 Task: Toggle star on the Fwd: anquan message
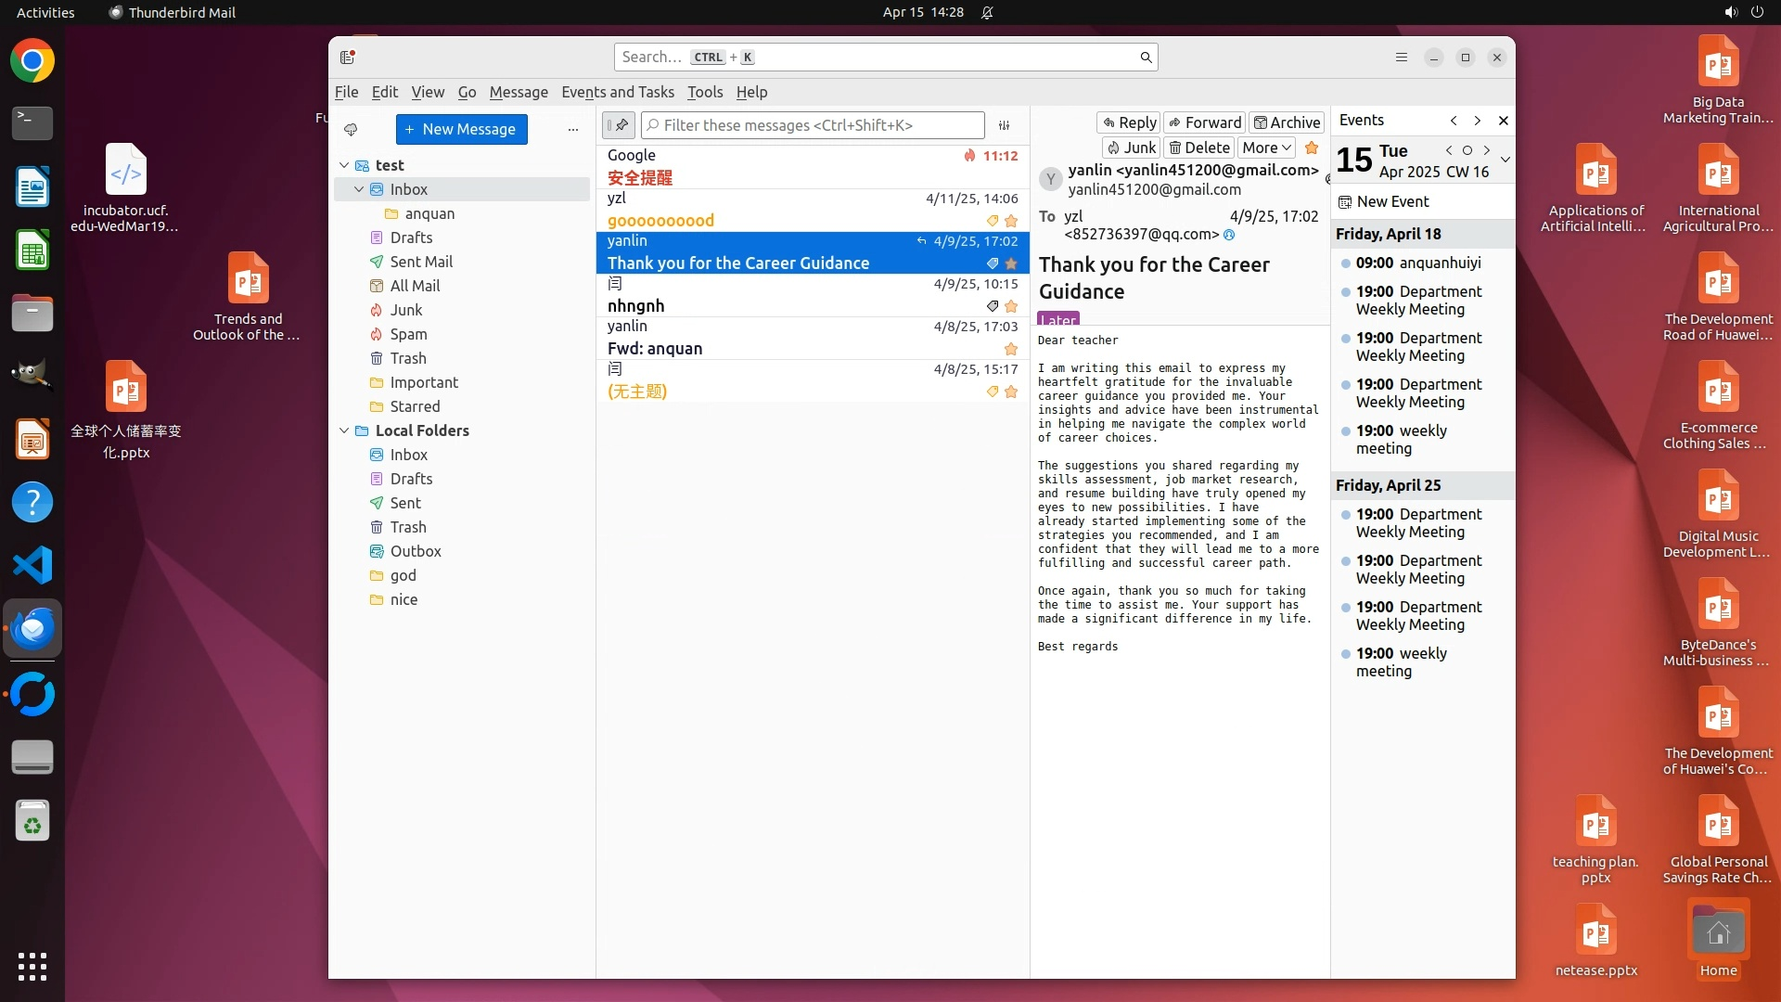(1011, 349)
